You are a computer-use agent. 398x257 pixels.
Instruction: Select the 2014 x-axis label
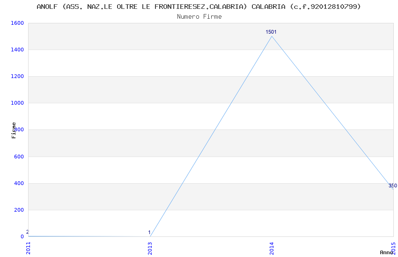272,249
